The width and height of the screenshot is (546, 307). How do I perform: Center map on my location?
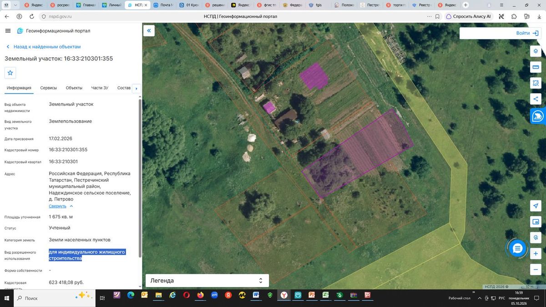pyautogui.click(x=536, y=206)
